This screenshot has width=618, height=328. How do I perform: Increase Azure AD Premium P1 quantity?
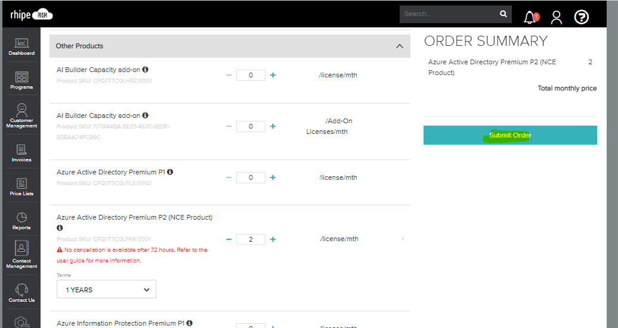click(x=273, y=177)
